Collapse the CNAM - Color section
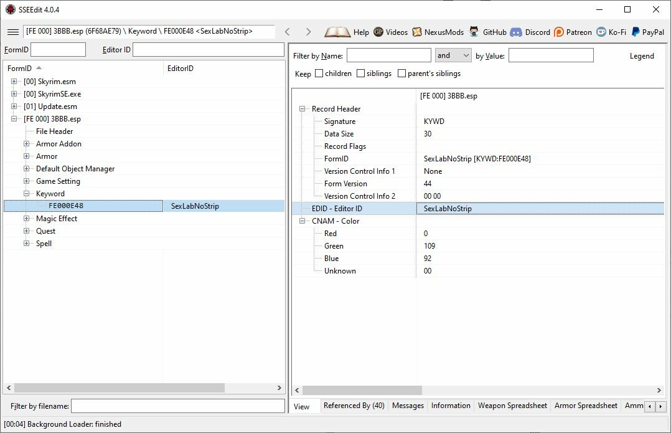 pyautogui.click(x=302, y=221)
